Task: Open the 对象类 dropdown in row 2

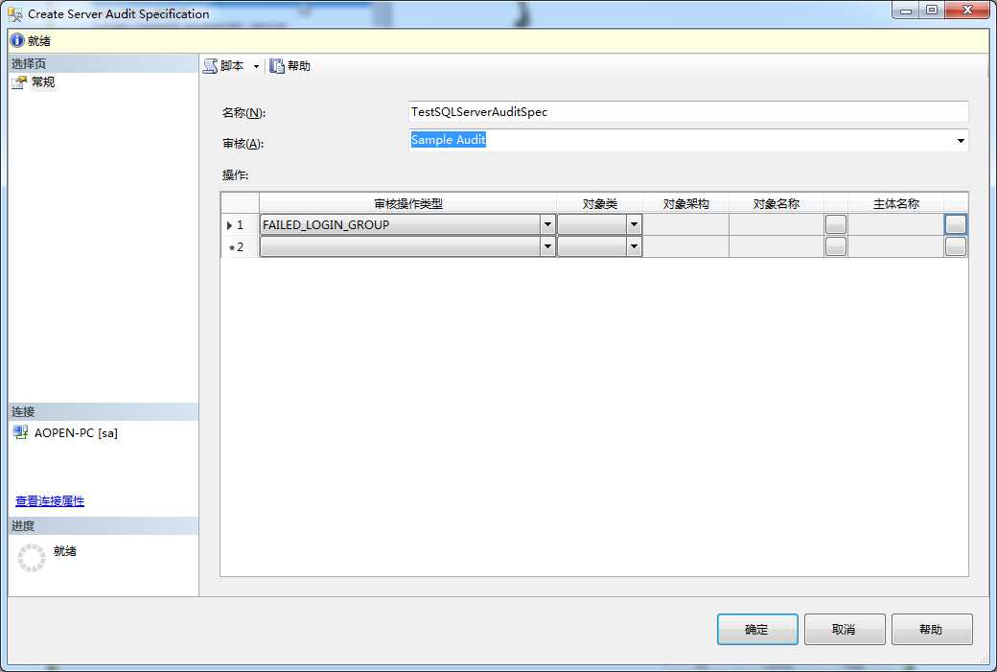Action: [634, 246]
